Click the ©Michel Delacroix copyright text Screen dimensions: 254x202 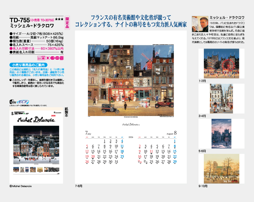click(x=21, y=186)
